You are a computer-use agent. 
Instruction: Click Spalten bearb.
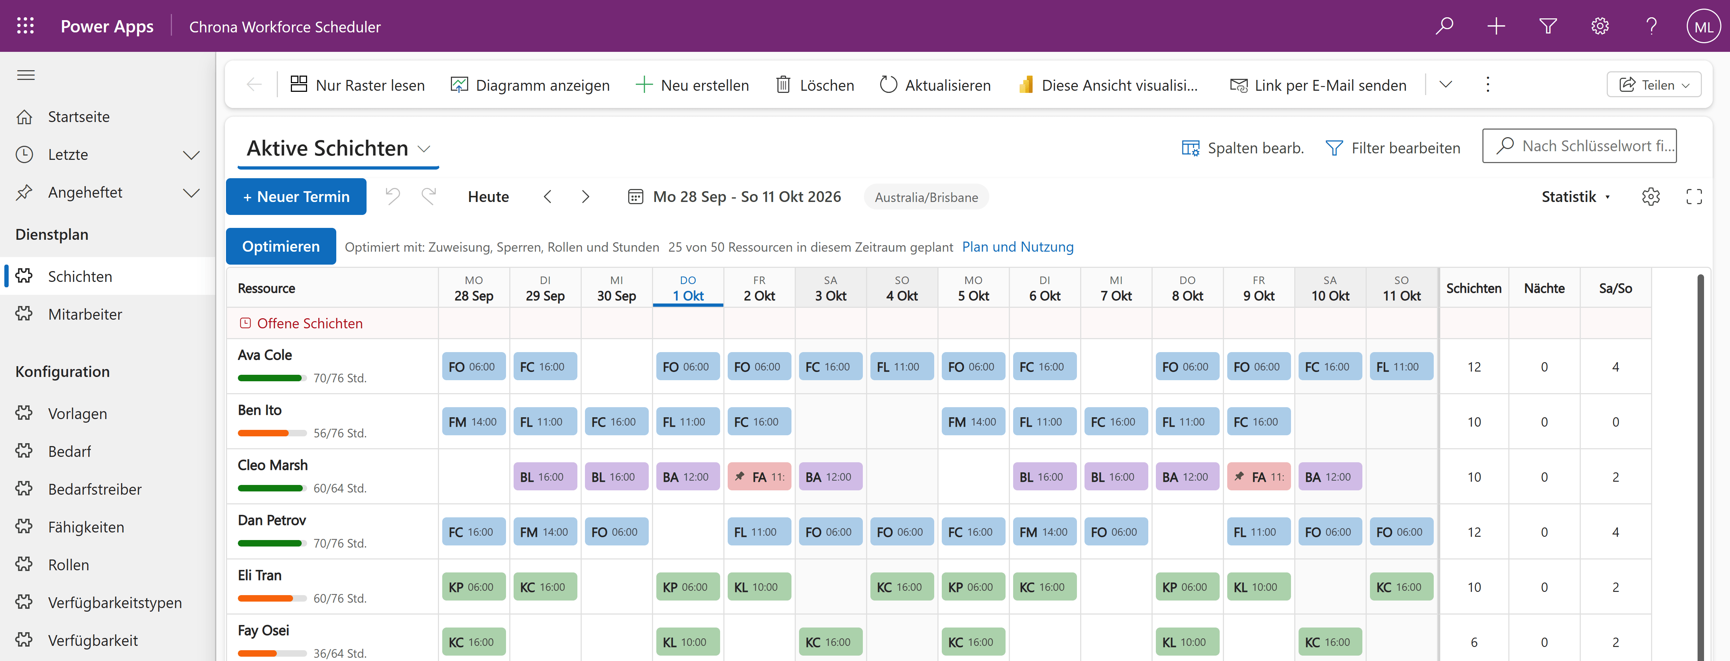[1242, 148]
